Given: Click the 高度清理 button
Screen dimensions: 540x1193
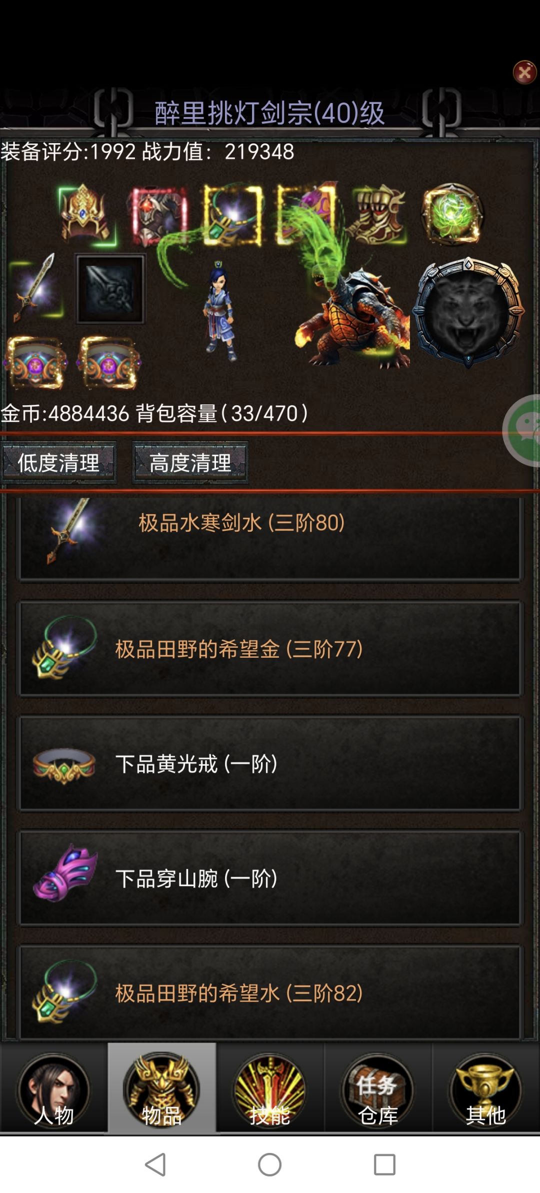Looking at the screenshot, I should click(190, 462).
